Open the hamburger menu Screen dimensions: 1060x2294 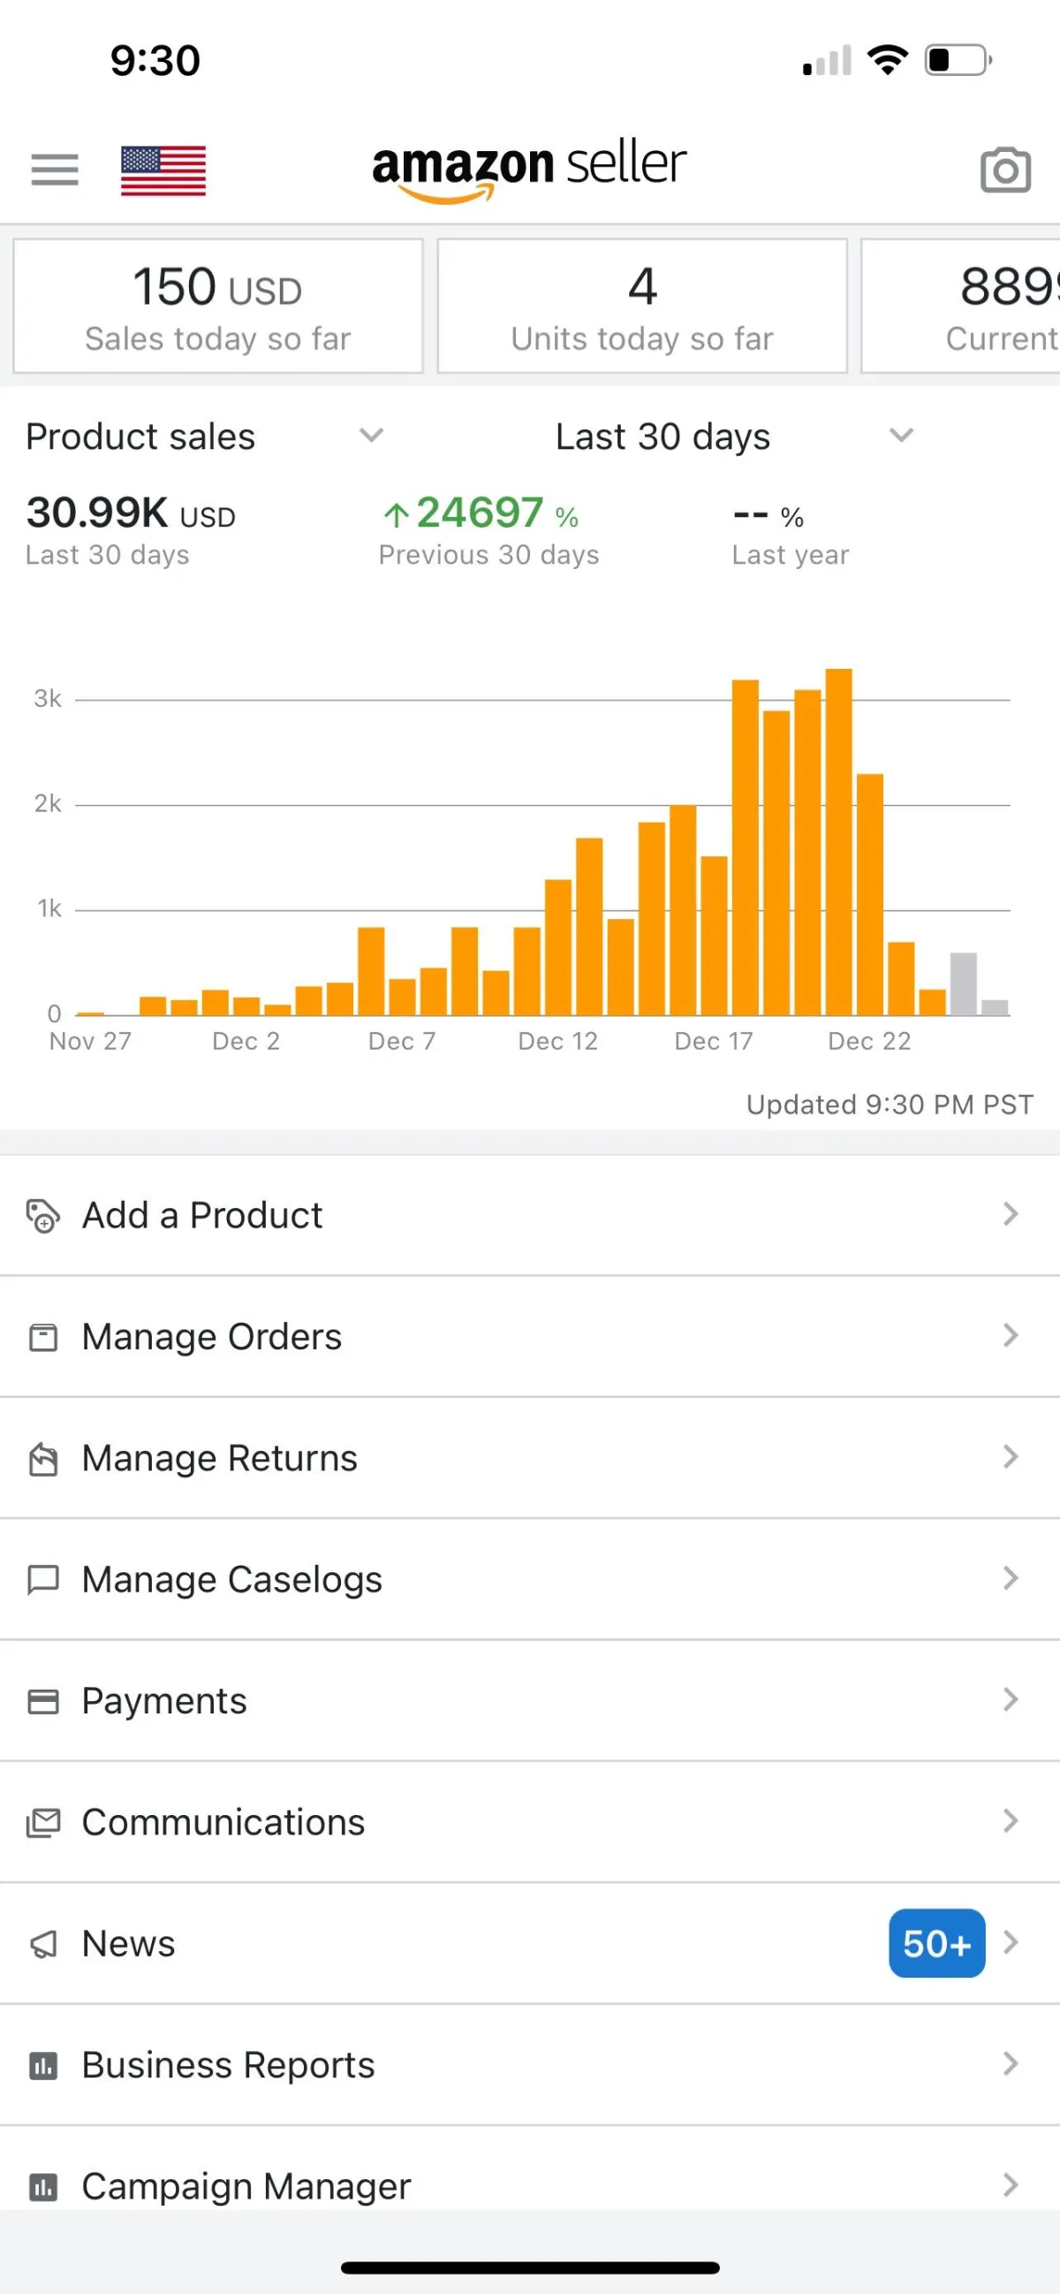54,169
